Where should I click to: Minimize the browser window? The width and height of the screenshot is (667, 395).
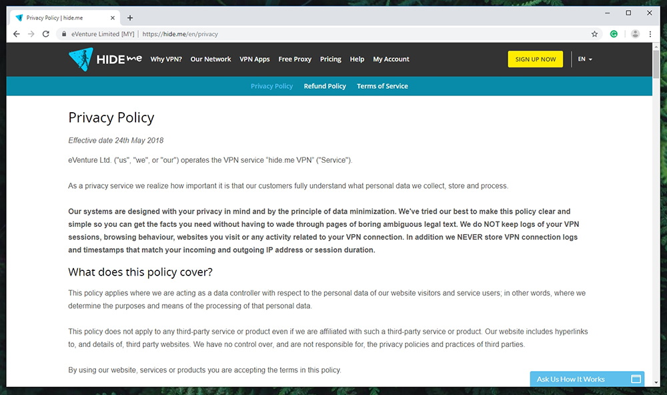608,13
